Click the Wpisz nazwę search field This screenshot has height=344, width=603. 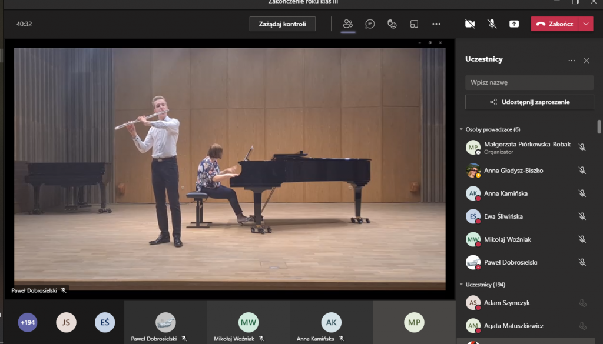tap(529, 82)
